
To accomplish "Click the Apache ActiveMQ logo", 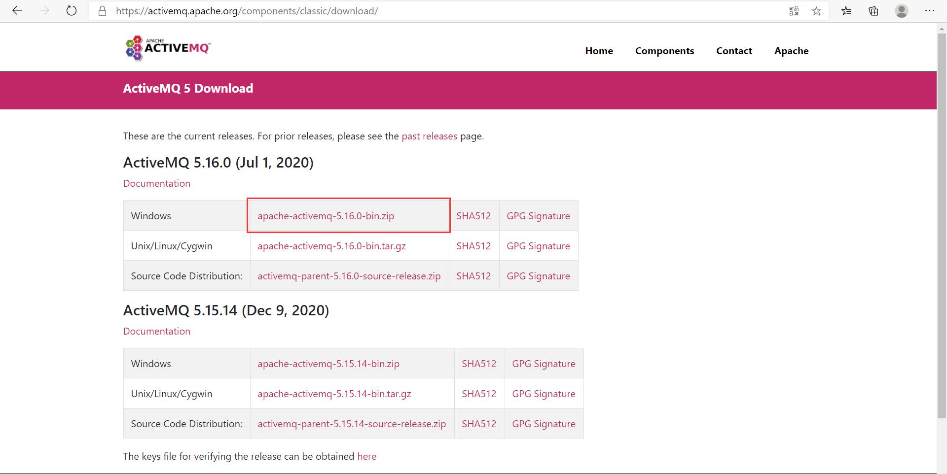I will 168,48.
